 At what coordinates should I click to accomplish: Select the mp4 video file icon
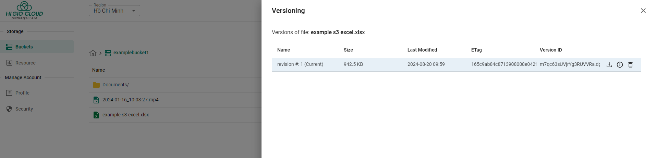coord(96,100)
